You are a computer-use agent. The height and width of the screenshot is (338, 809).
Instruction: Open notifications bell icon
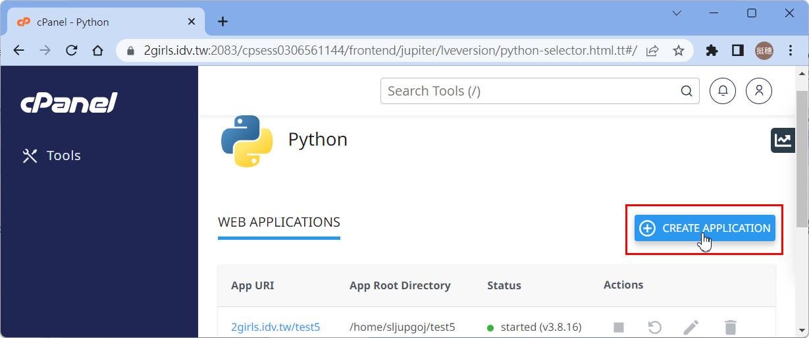pyautogui.click(x=723, y=91)
